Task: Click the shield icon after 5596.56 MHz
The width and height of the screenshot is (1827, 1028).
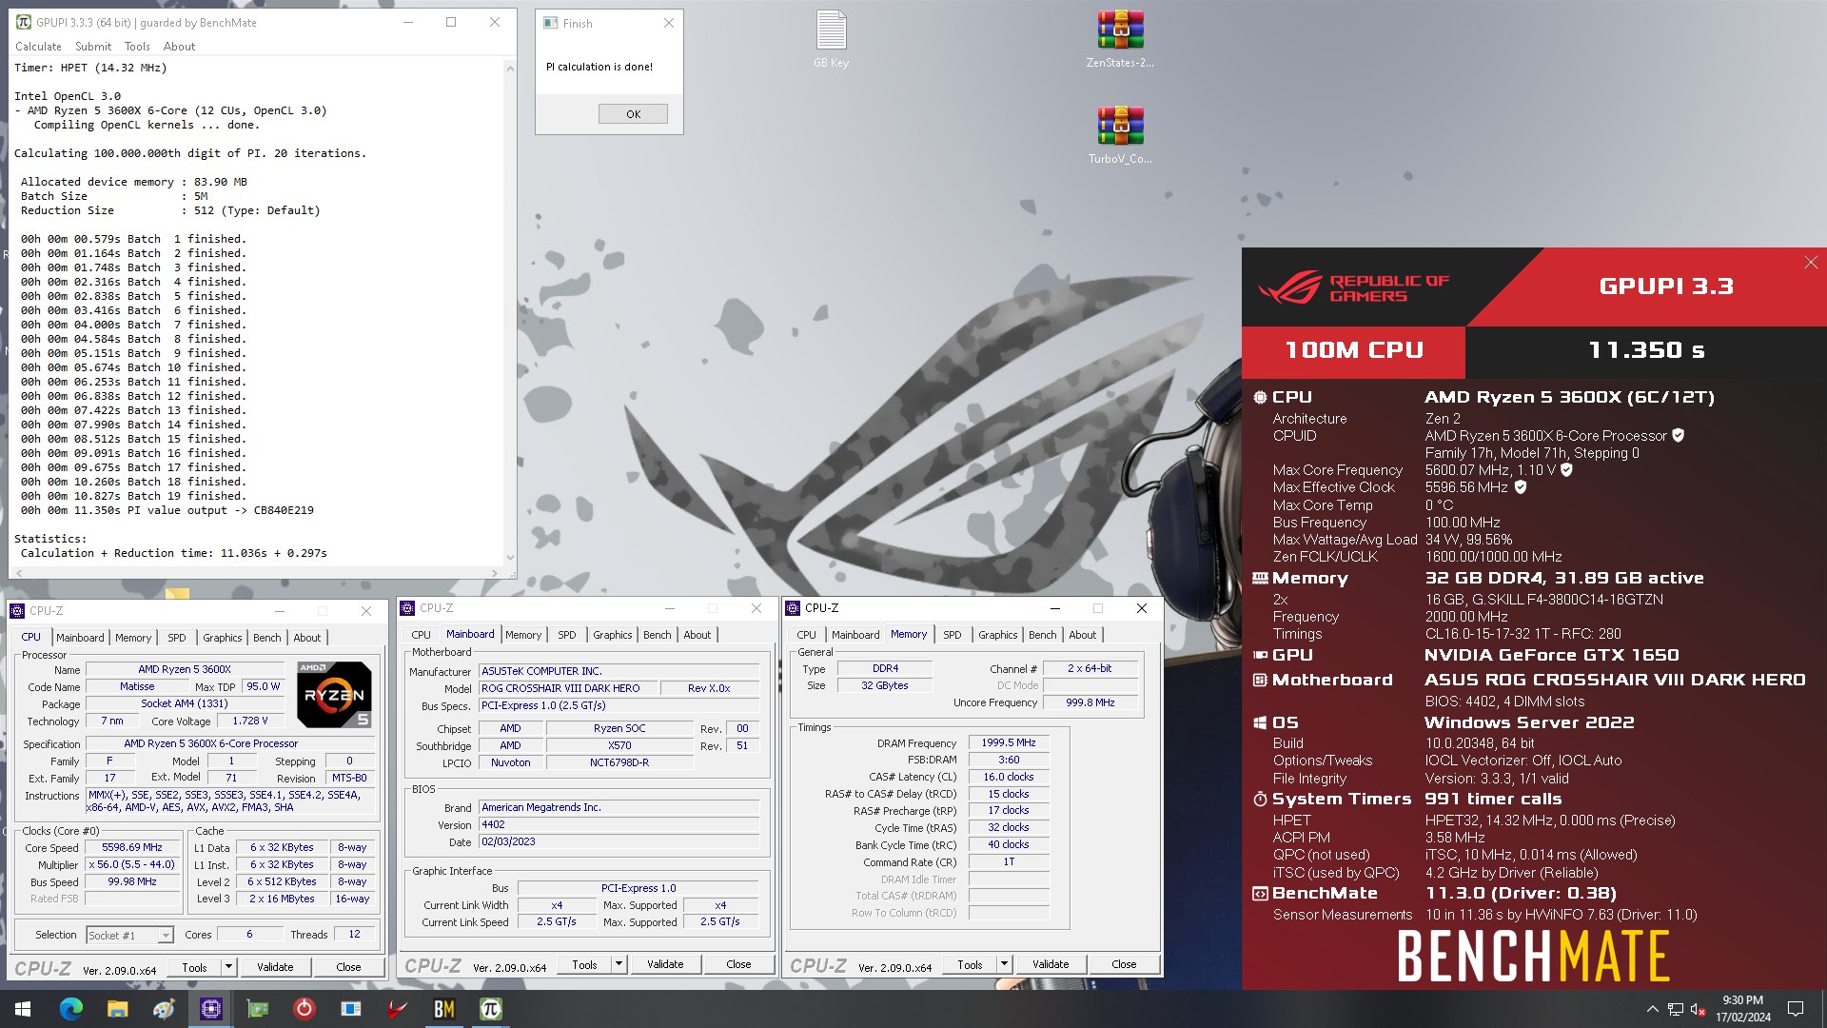Action: coord(1521,486)
